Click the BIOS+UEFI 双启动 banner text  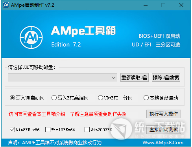159,36
